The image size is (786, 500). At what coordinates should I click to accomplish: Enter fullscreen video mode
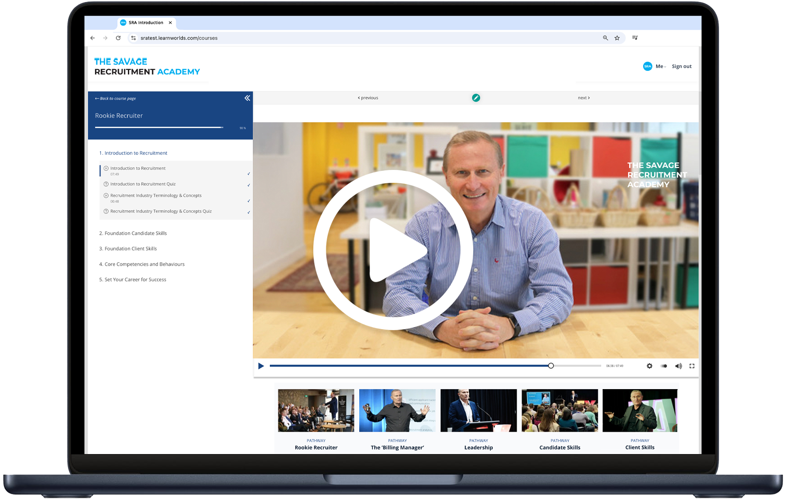click(692, 366)
